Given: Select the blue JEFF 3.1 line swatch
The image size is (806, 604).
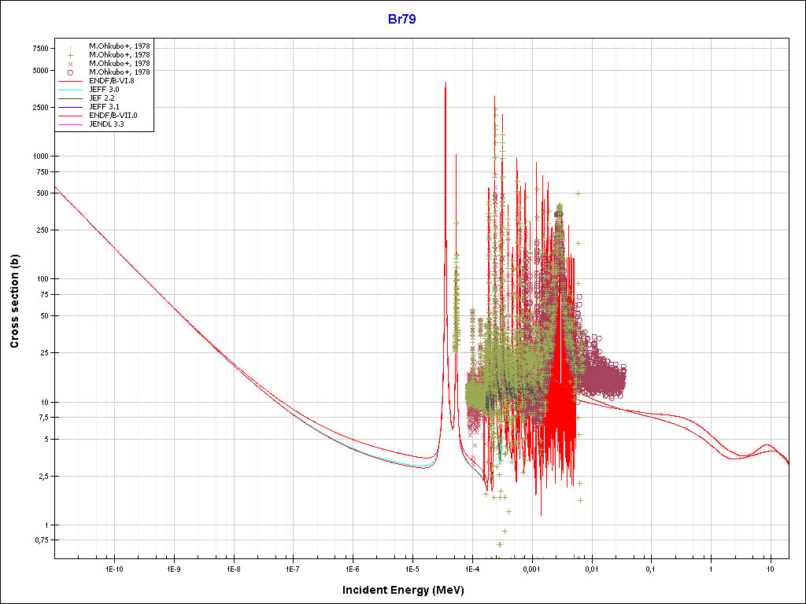Looking at the screenshot, I should pos(71,107).
